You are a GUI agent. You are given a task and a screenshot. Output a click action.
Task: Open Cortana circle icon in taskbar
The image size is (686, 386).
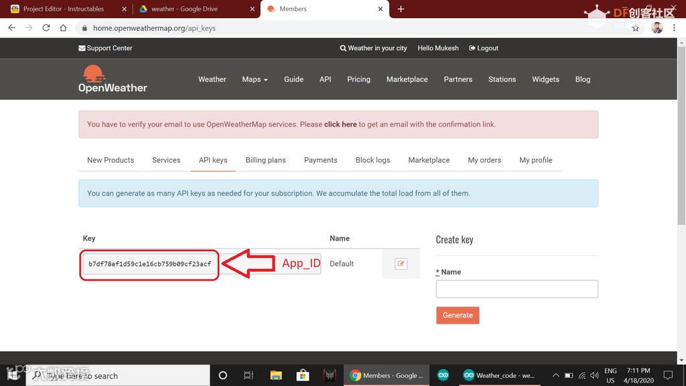coord(222,375)
